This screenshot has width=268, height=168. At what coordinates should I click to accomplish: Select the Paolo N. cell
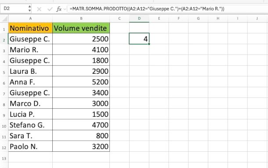coord(30,147)
